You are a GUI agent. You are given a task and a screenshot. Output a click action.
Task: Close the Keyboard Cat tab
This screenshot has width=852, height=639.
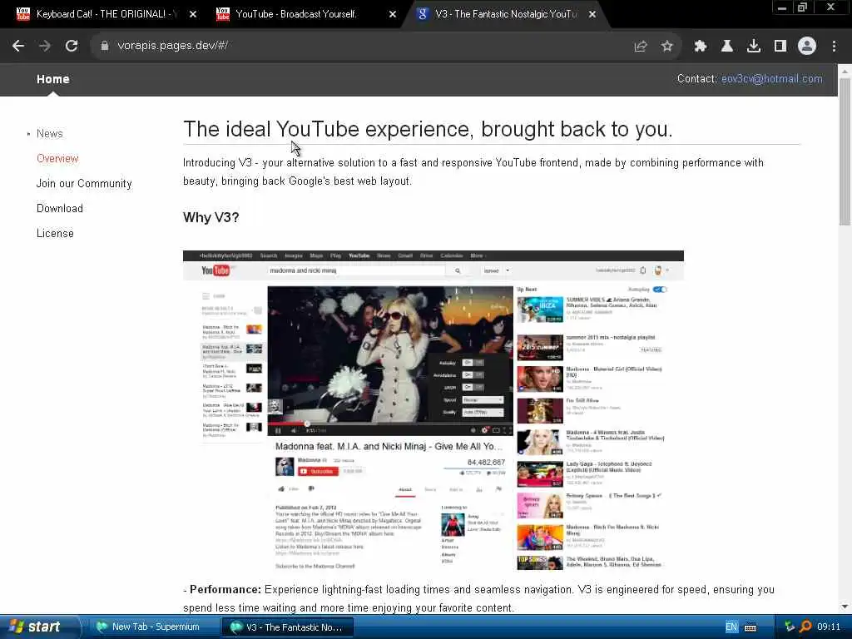click(193, 15)
